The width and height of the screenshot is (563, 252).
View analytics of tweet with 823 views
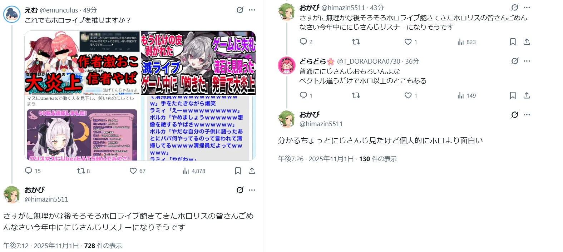[x=466, y=42]
